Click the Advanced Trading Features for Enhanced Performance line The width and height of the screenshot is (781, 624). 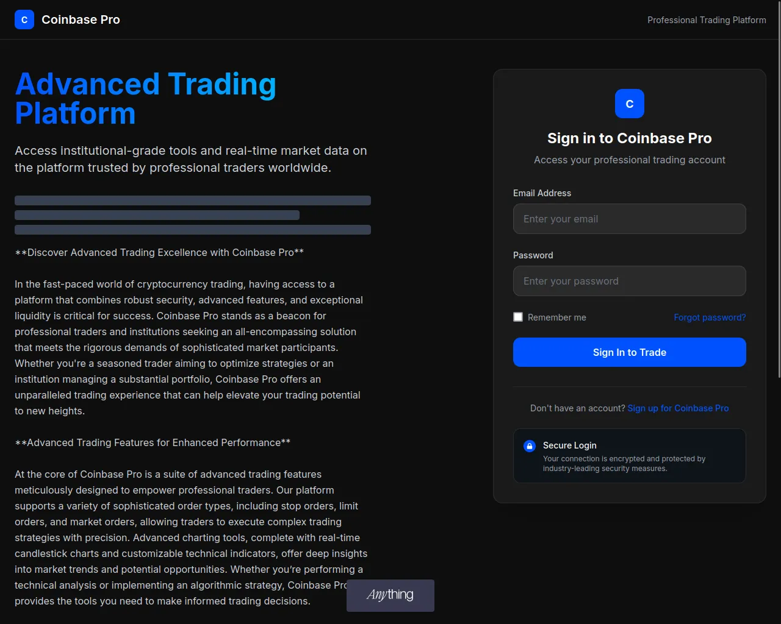[153, 442]
